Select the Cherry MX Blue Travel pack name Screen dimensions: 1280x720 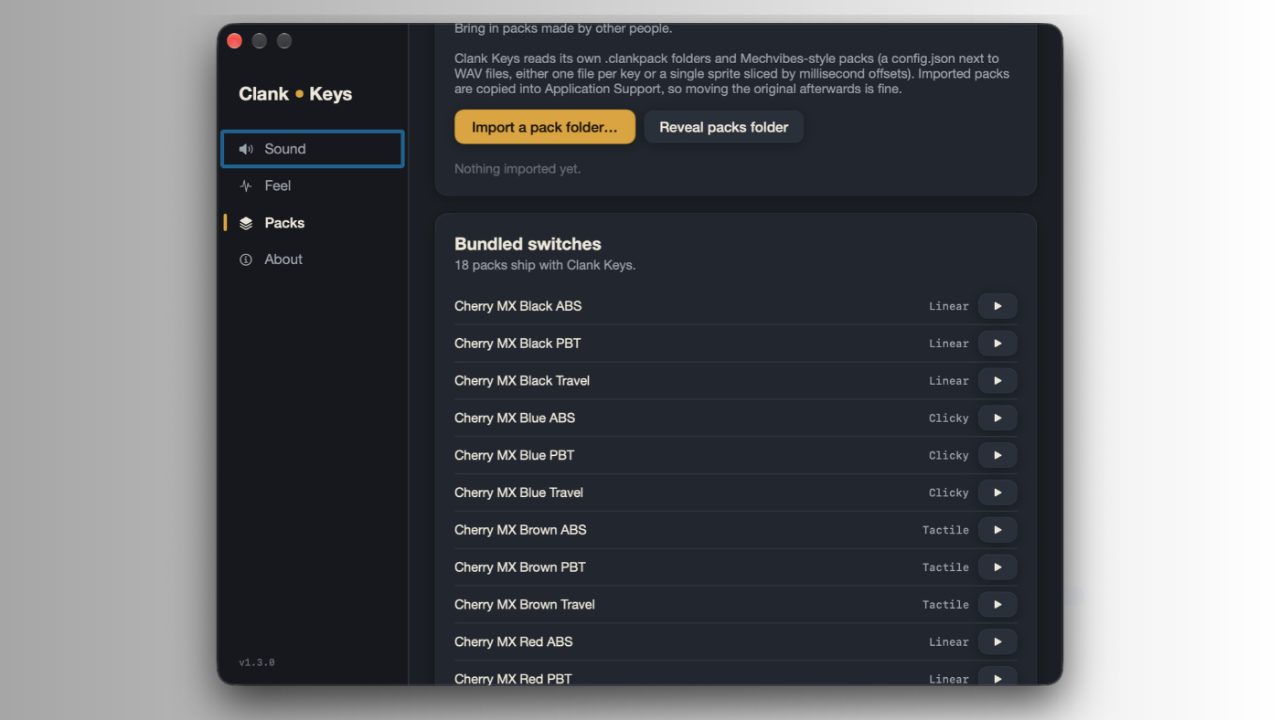tap(519, 492)
